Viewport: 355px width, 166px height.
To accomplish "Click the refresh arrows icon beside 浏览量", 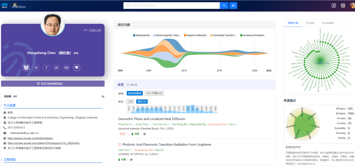I will pyautogui.click(x=103, y=97).
